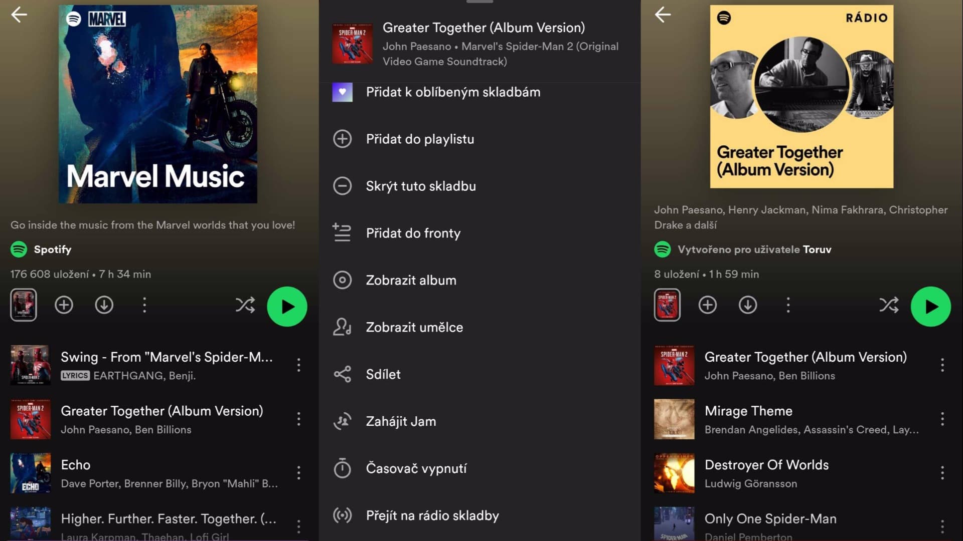Tap the Greater Together radio cover art

pos(801,97)
